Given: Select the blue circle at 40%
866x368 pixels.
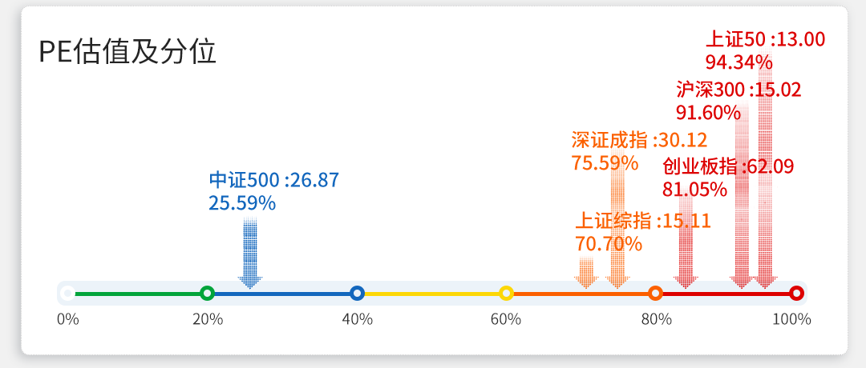Looking at the screenshot, I should coord(357,293).
